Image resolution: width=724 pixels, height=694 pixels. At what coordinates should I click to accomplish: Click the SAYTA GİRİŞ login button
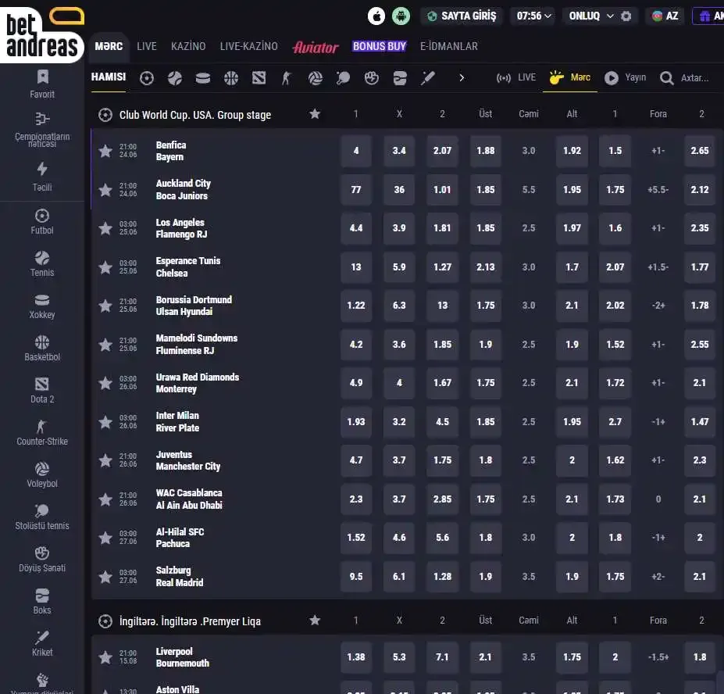click(x=462, y=16)
